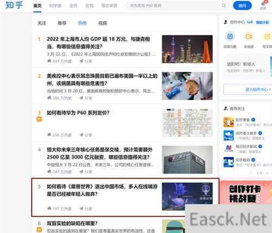272x233 pixels.
Task: Switch to the 关注 feed tab
Action: [42, 23]
